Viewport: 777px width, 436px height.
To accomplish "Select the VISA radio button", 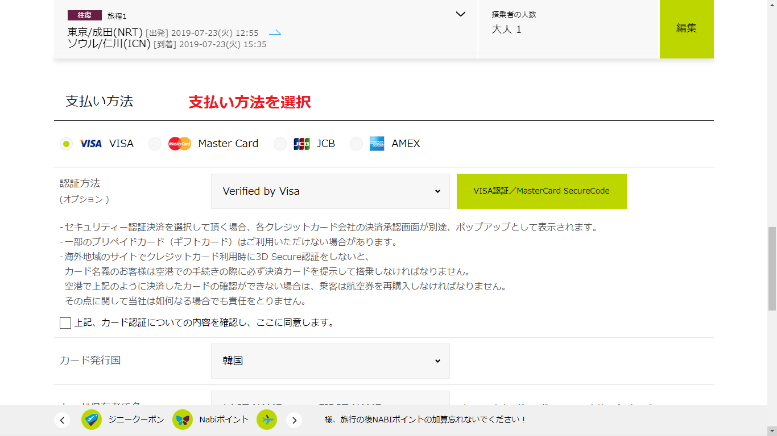I will tap(67, 144).
